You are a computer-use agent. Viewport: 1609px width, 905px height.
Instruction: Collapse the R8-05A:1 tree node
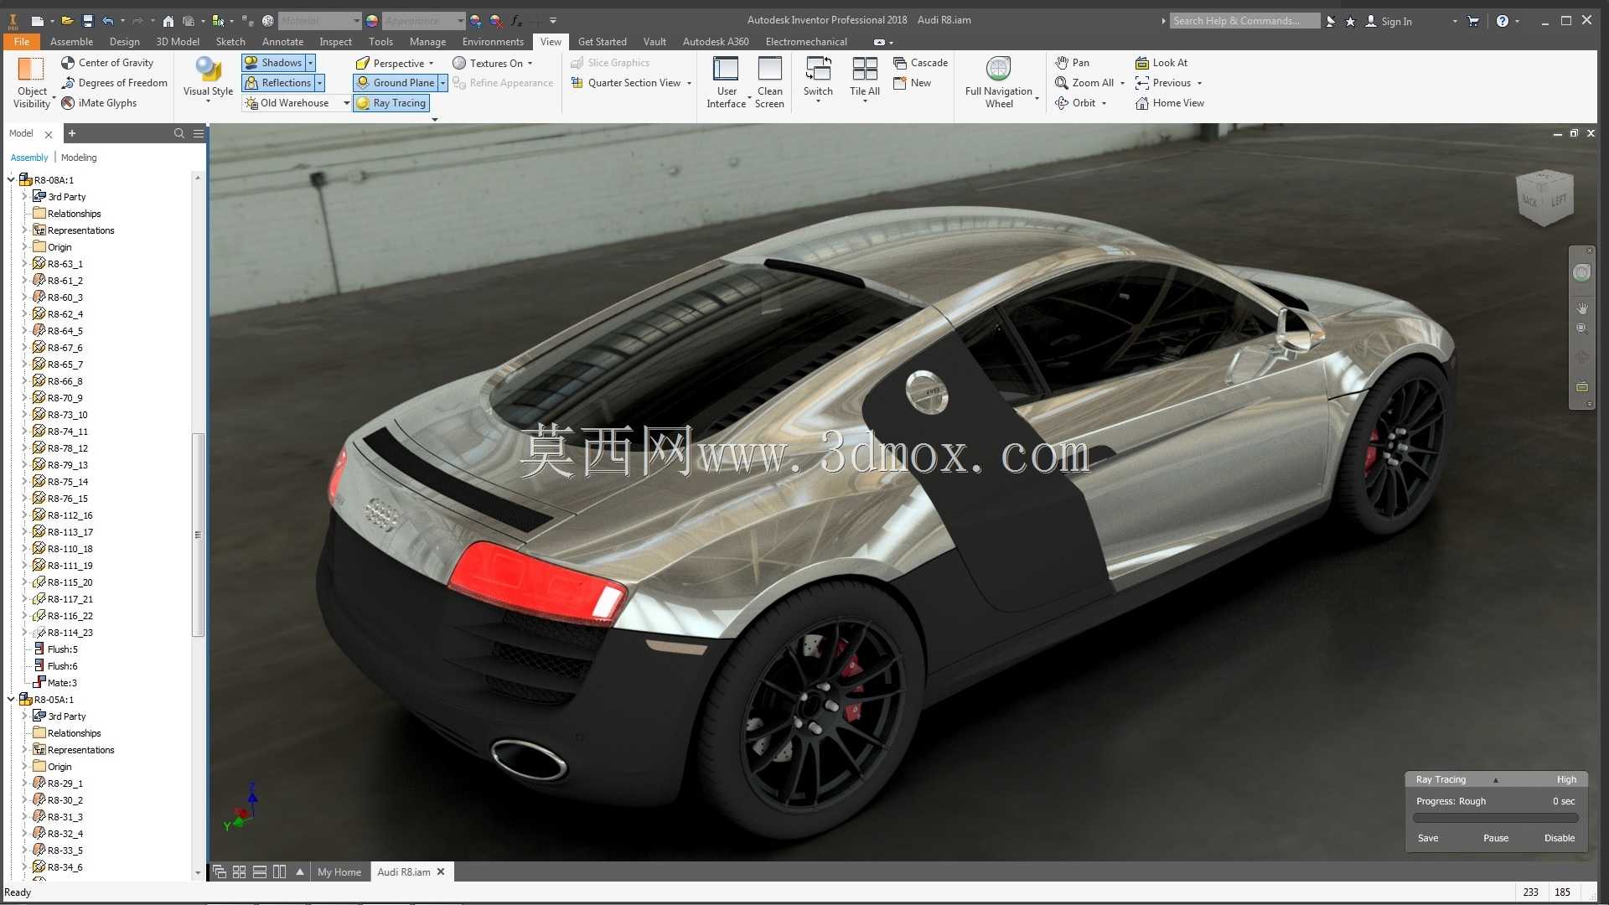[12, 700]
